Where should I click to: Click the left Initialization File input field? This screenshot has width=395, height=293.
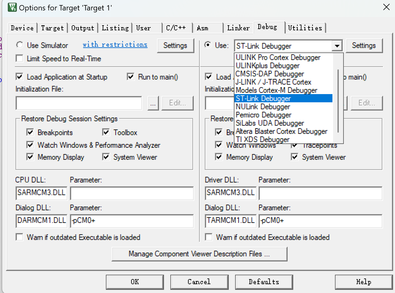[79, 103]
